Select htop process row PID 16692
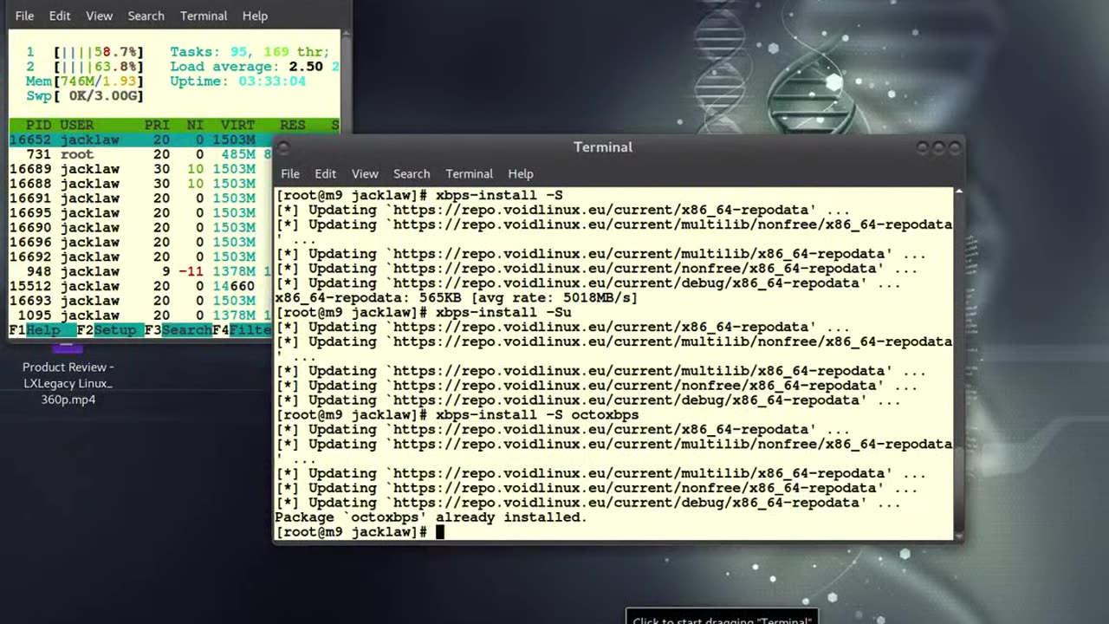1109x624 pixels. tap(140, 257)
